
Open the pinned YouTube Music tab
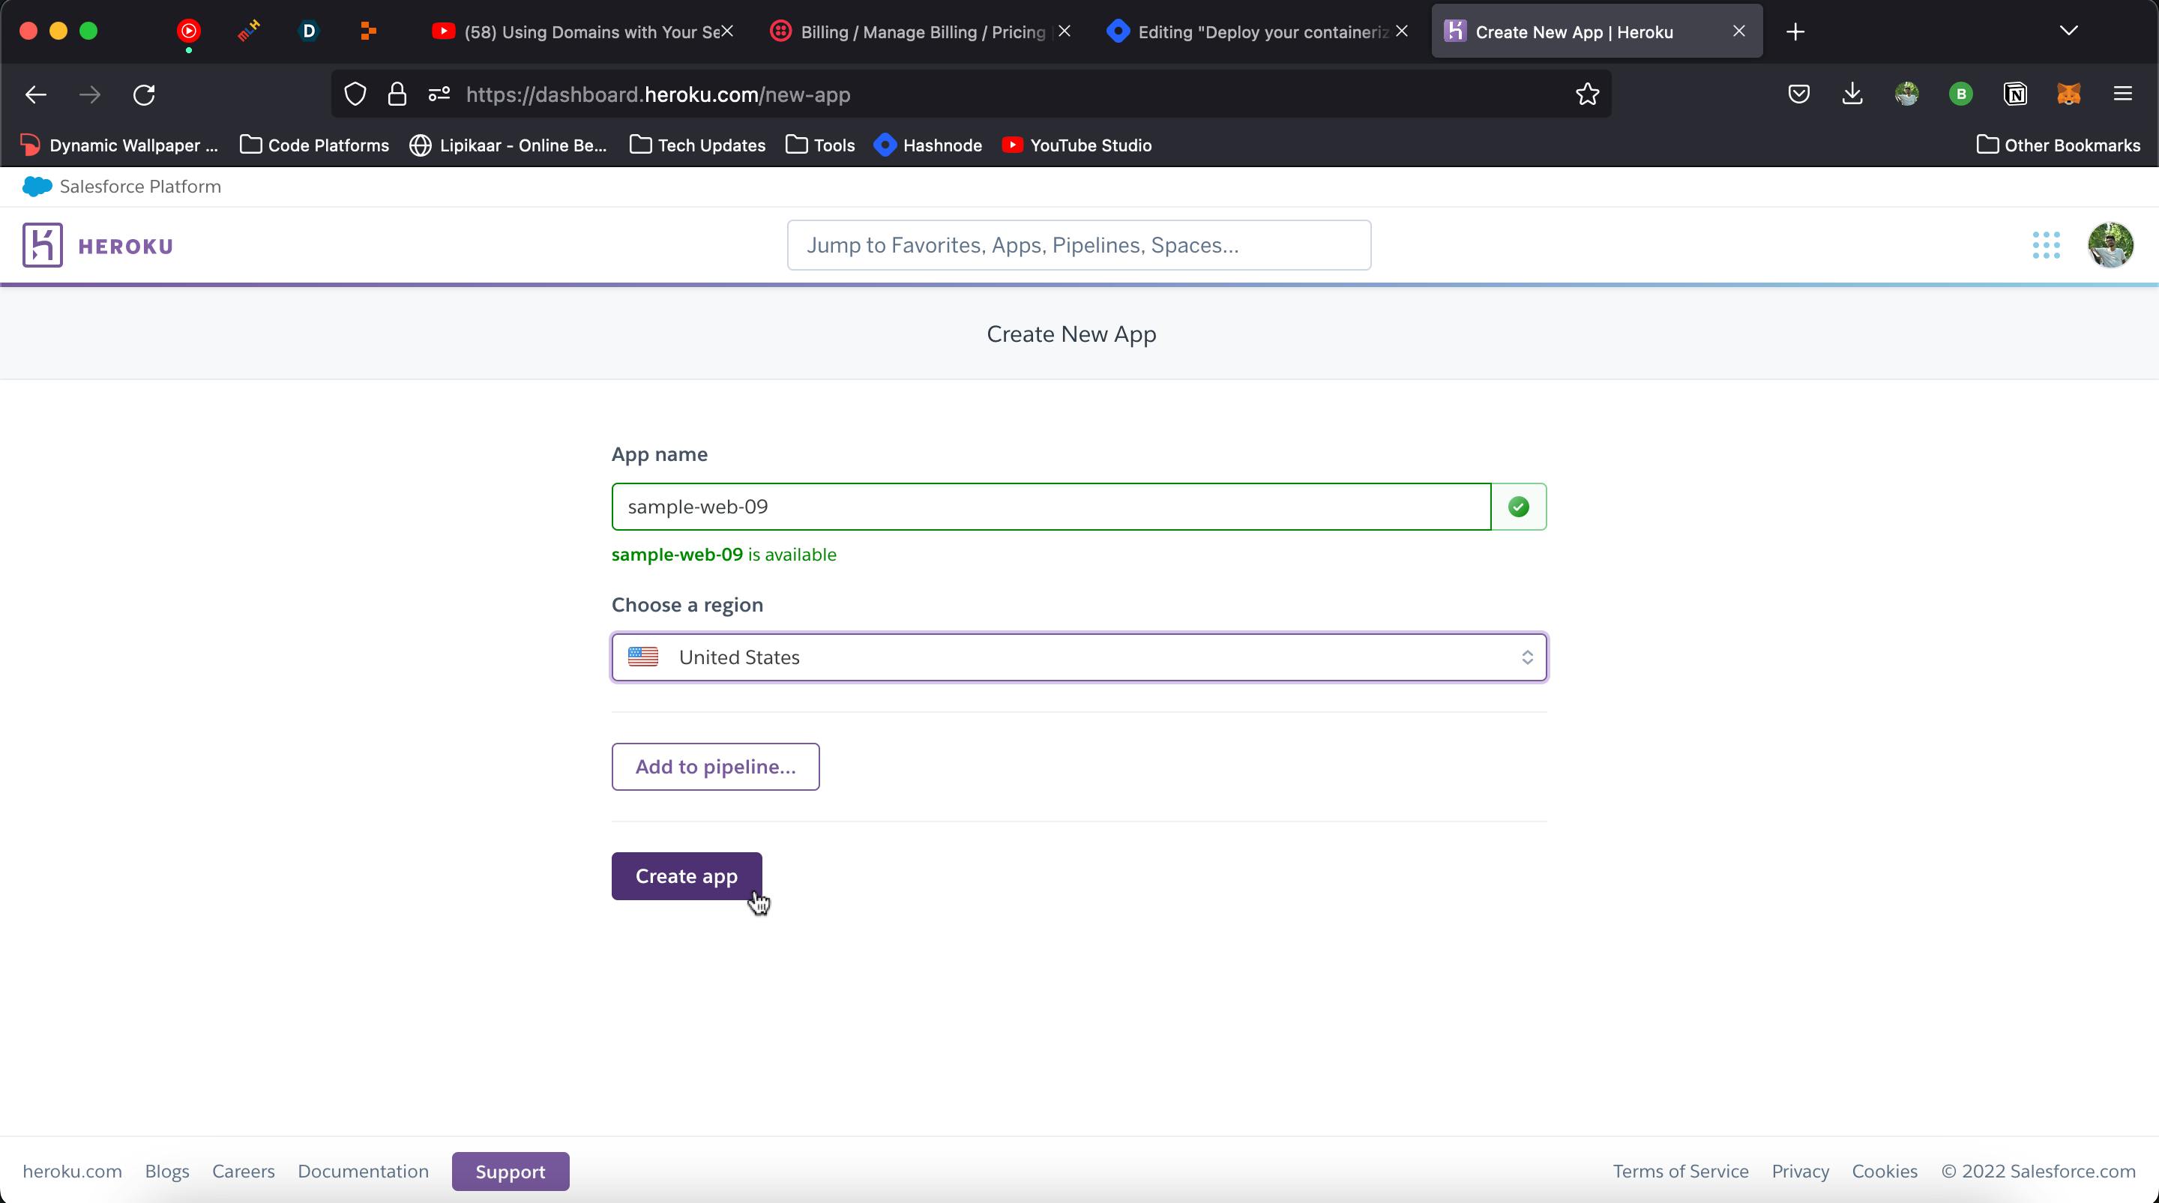190,31
